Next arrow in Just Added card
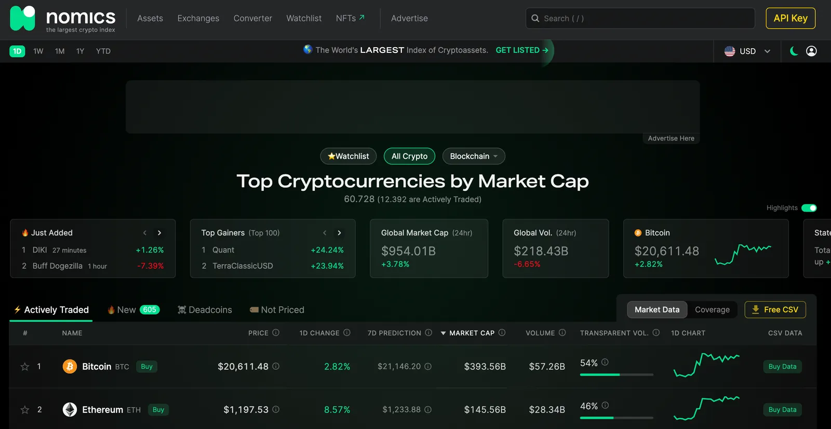Viewport: 831px width, 429px height. coord(159,233)
